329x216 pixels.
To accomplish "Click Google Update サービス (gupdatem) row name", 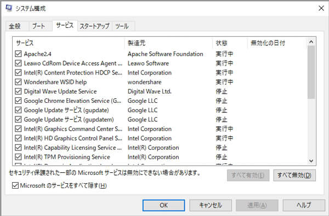I will point(69,120).
